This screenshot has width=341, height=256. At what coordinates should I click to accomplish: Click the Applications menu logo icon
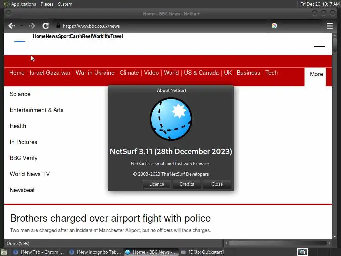click(6, 4)
